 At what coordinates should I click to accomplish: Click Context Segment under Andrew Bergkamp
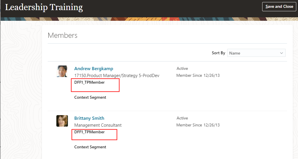point(90,97)
